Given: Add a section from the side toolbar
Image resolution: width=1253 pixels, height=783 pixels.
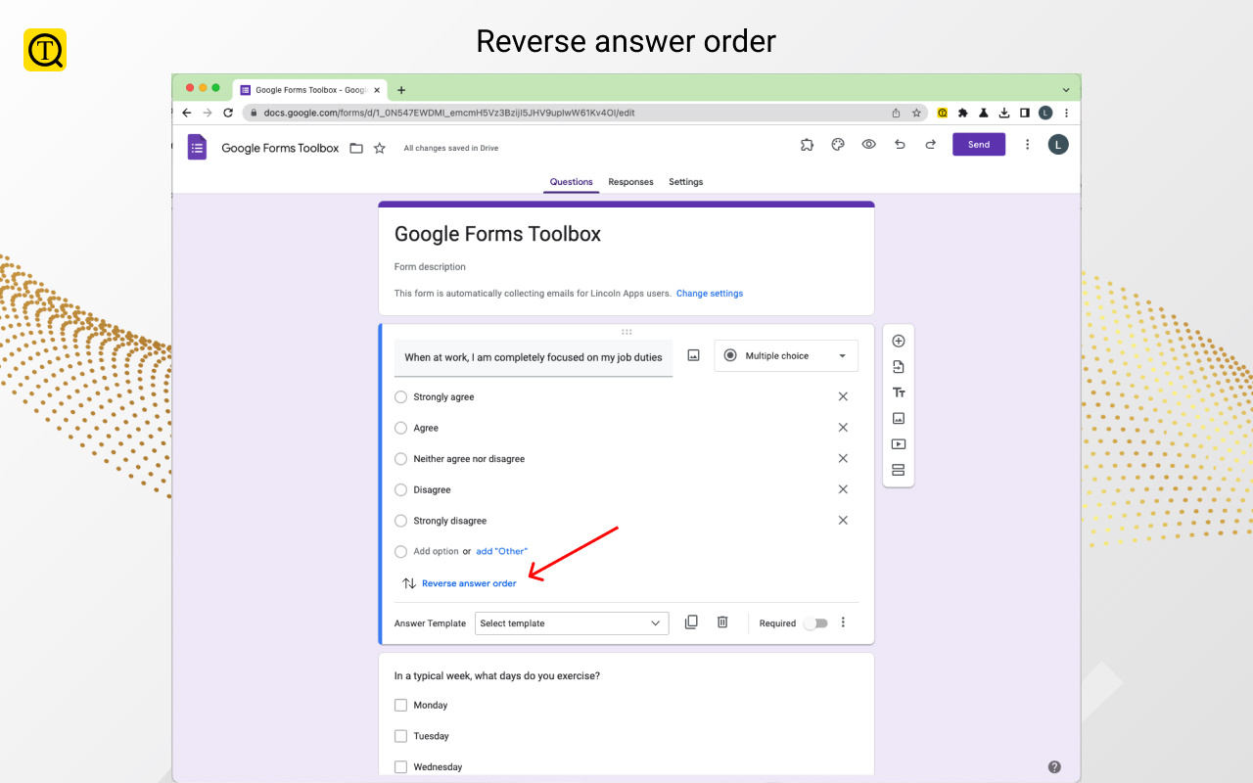Looking at the screenshot, I should click(899, 470).
